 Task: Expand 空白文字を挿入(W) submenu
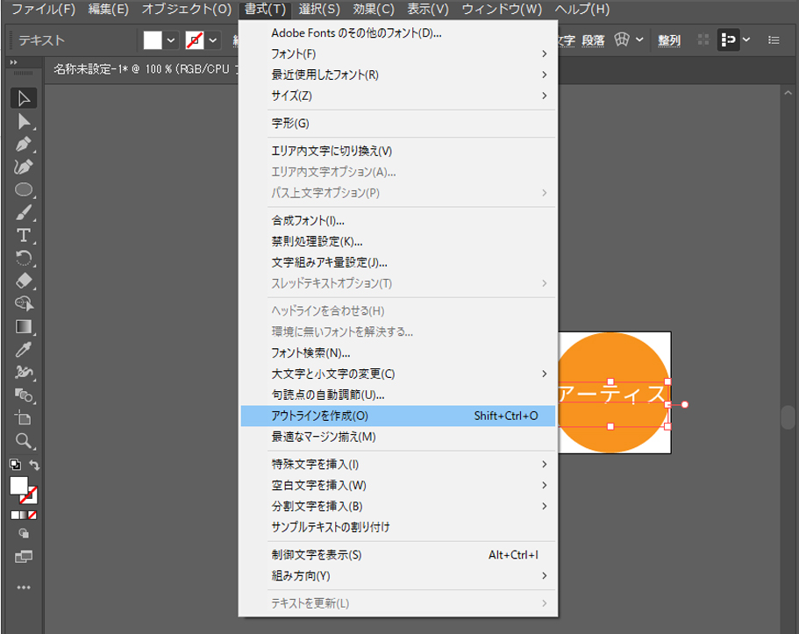click(x=397, y=485)
